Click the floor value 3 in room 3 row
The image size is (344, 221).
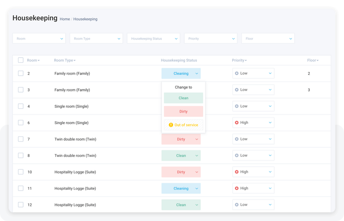point(309,90)
